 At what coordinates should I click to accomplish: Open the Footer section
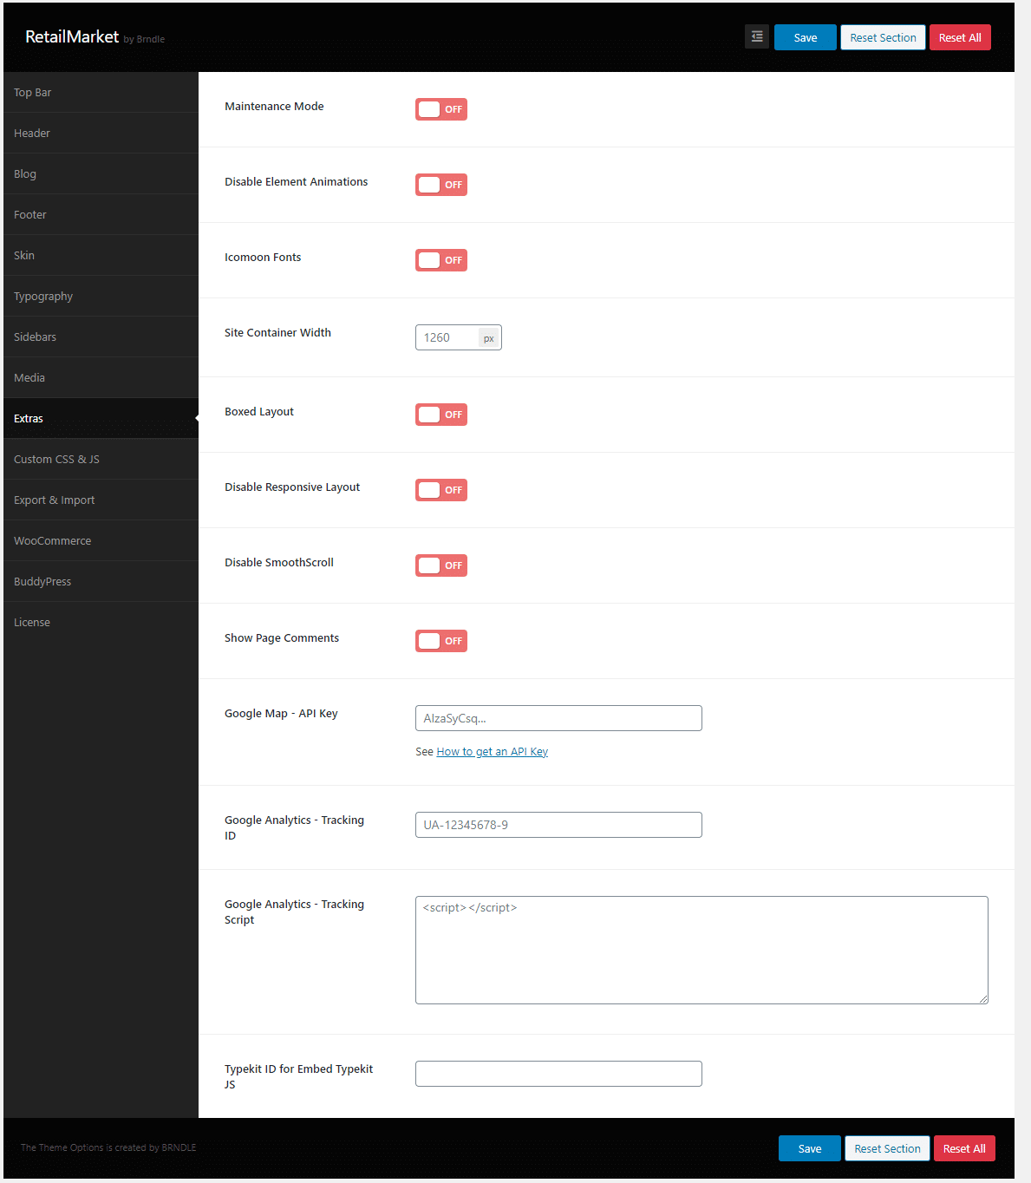coord(101,214)
